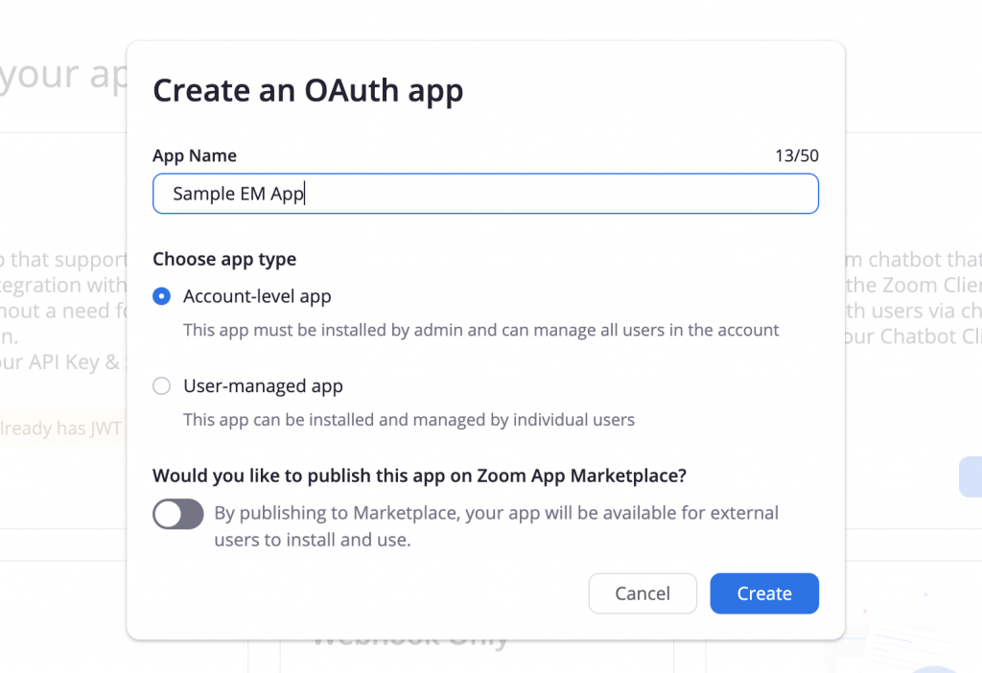Click the dimmed chatbot description in background
The image size is (982, 673).
(913, 297)
